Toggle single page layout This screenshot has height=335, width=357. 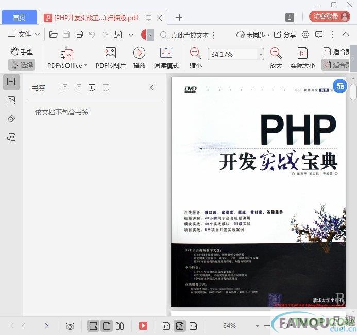(x=107, y=326)
